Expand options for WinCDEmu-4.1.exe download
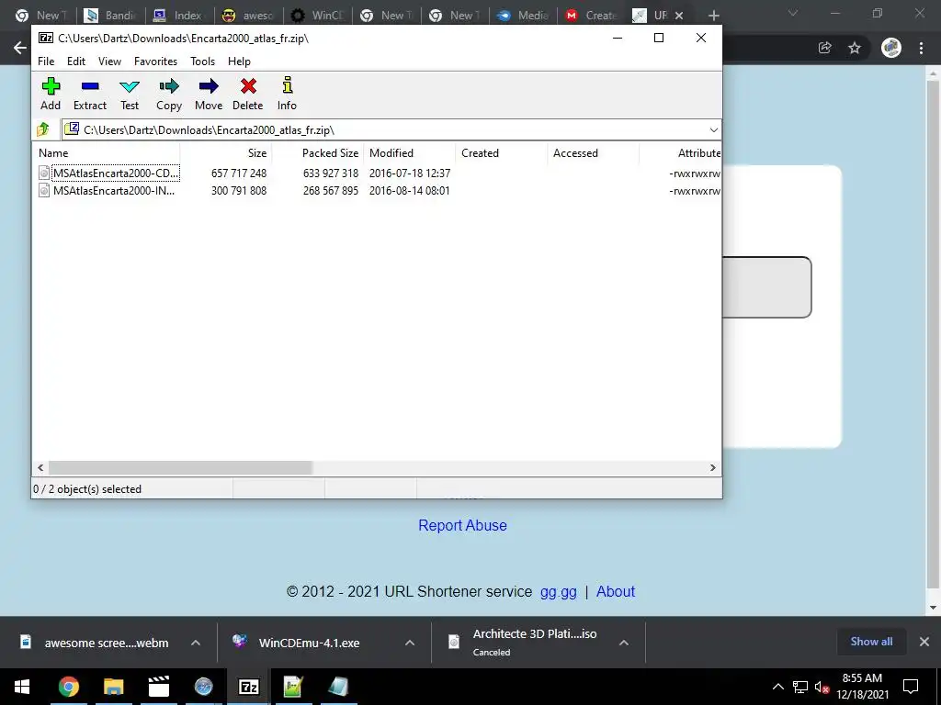The height and width of the screenshot is (705, 941). [410, 643]
